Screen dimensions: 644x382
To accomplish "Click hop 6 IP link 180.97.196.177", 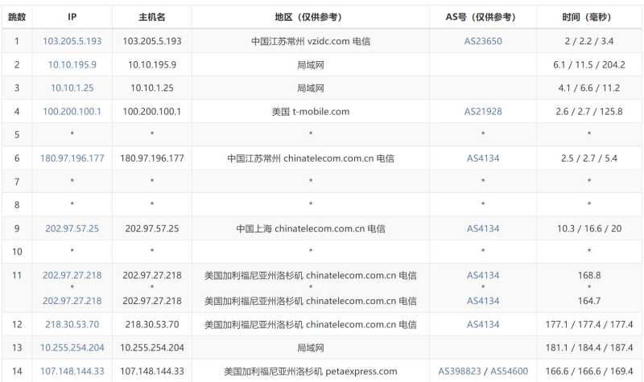I will 72,158.
